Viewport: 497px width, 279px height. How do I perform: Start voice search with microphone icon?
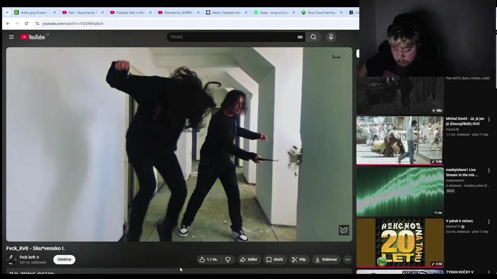pyautogui.click(x=331, y=37)
